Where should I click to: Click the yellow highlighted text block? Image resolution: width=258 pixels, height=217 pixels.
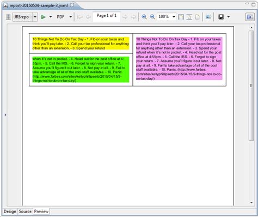click(x=81, y=44)
